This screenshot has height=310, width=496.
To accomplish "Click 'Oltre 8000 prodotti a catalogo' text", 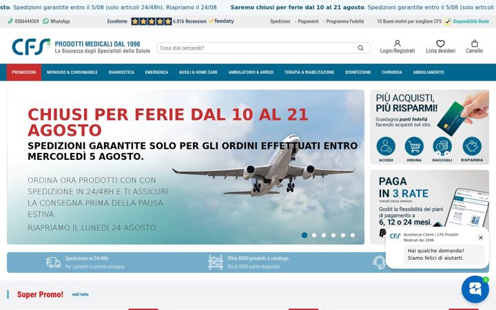I will pyautogui.click(x=258, y=258).
